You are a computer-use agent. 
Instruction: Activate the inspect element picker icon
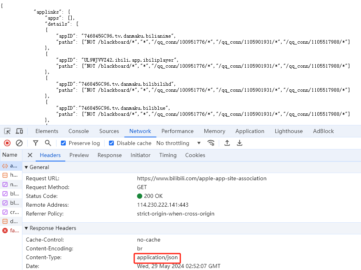[7, 131]
